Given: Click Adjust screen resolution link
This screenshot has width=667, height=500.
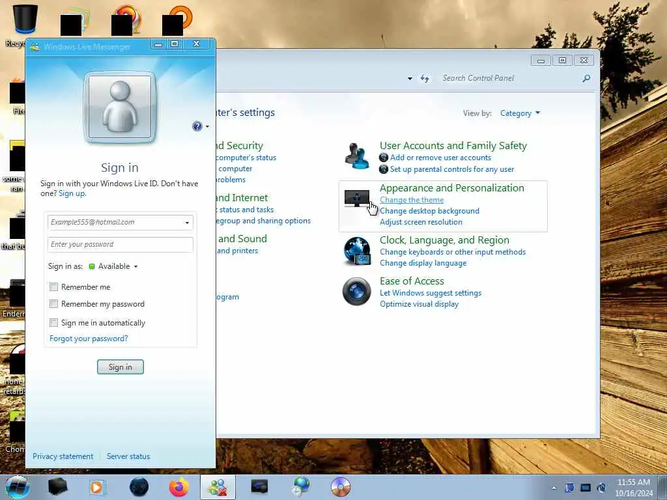Looking at the screenshot, I should (421, 222).
